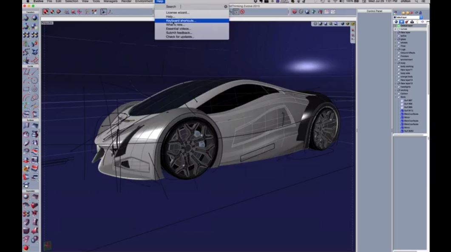Toggle the green check on Default layer
The image size is (451, 252).
pos(398,25)
